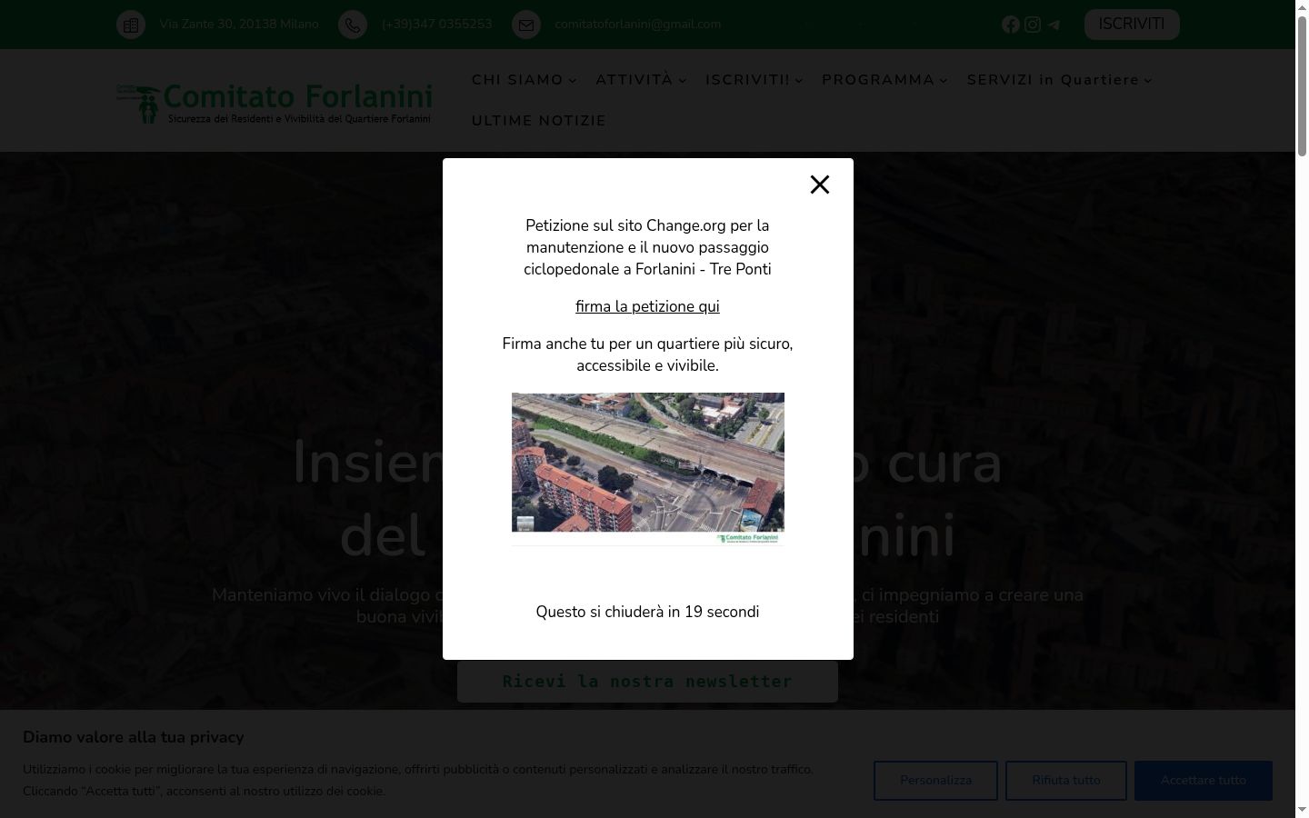Screen dimensions: 1309x818
Task: Open the Instagram icon in the header
Action: click(x=1033, y=25)
